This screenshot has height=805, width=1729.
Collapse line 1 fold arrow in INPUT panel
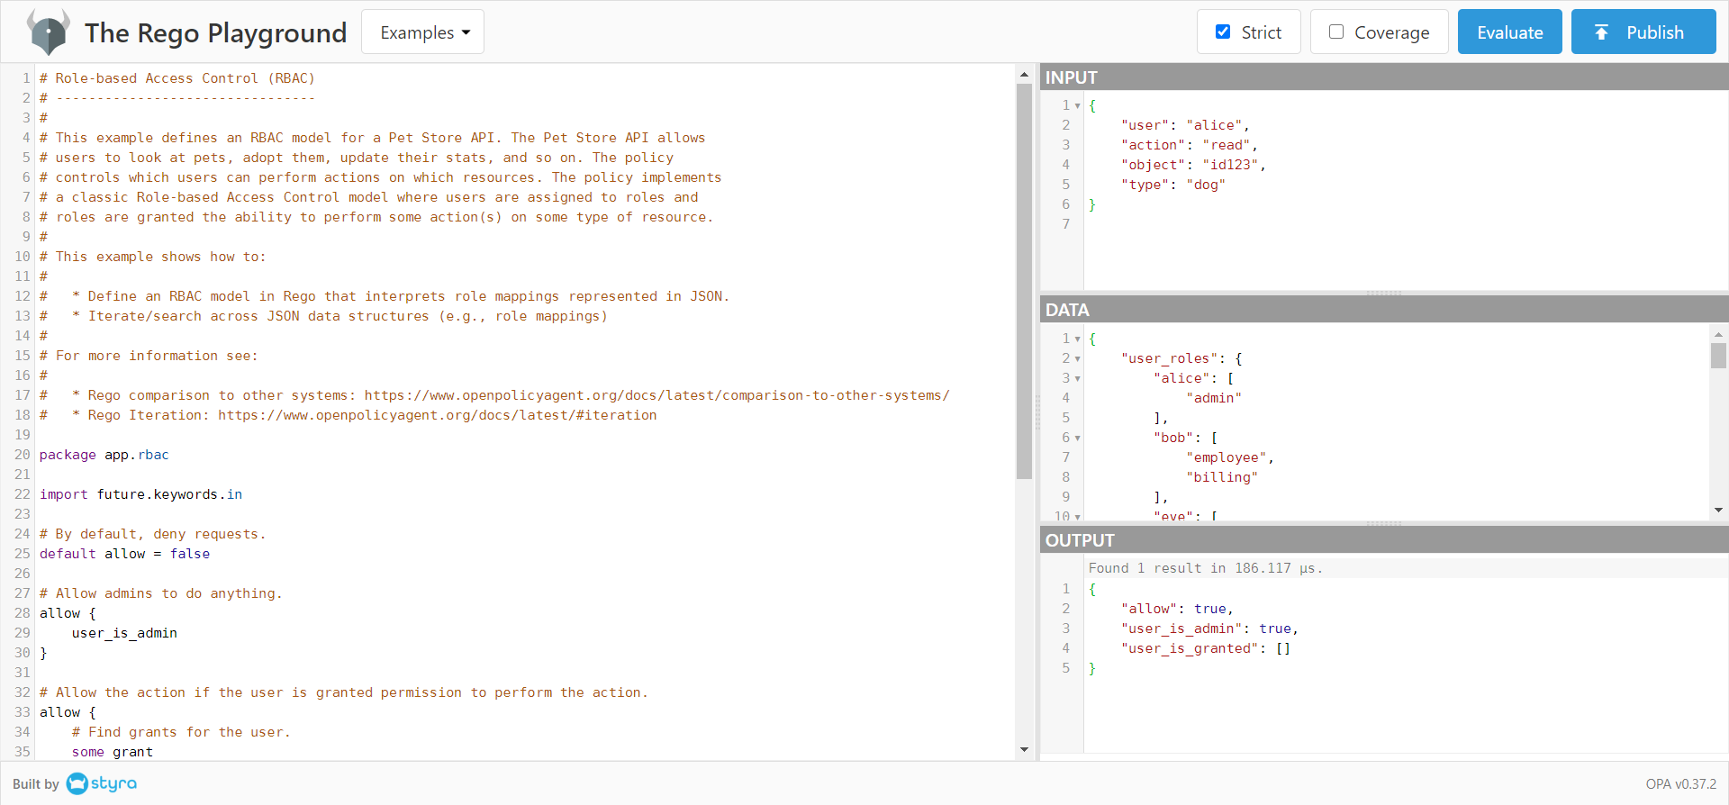(x=1077, y=106)
